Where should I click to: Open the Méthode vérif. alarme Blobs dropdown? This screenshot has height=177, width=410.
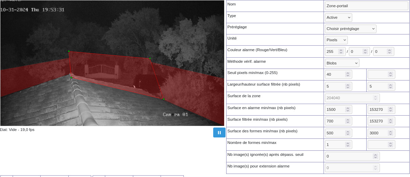pyautogui.click(x=342, y=63)
